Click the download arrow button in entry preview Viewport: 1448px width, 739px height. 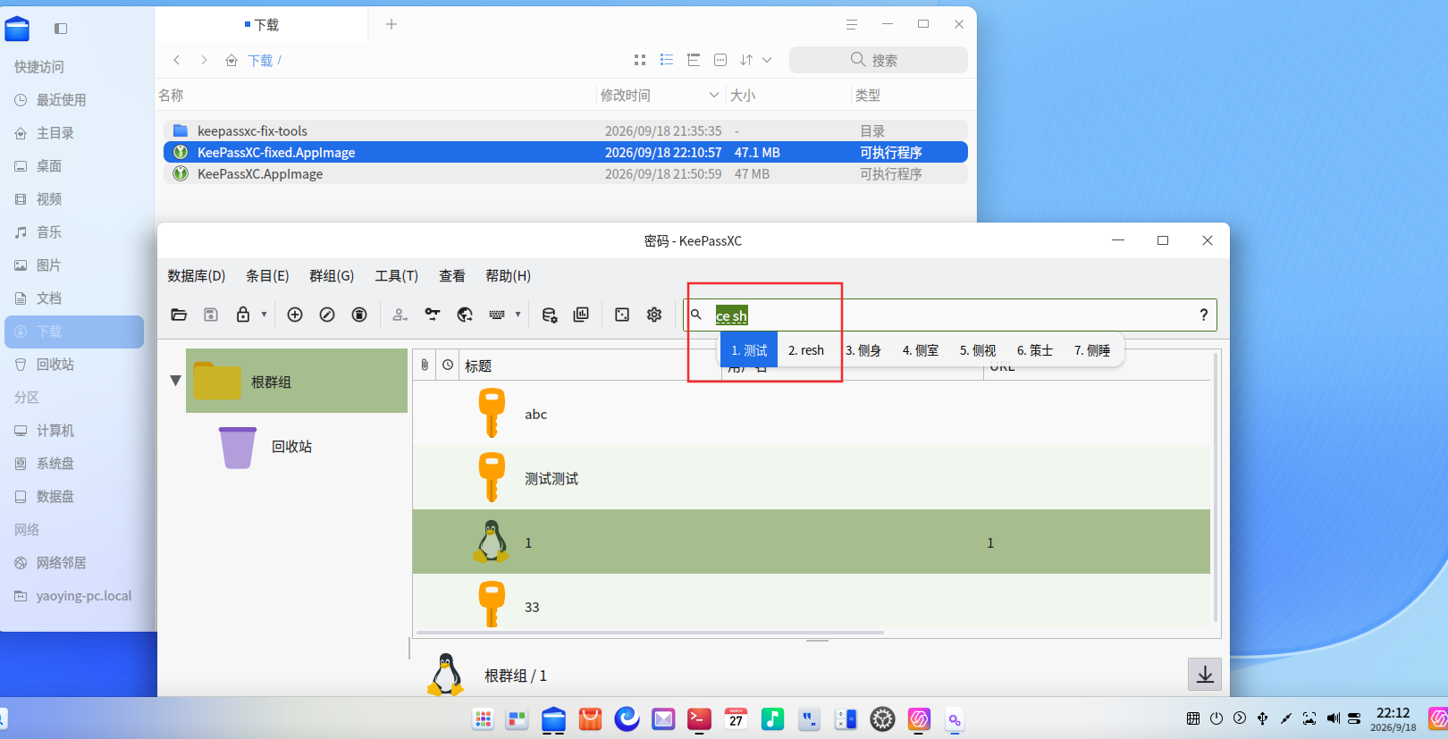tap(1205, 675)
